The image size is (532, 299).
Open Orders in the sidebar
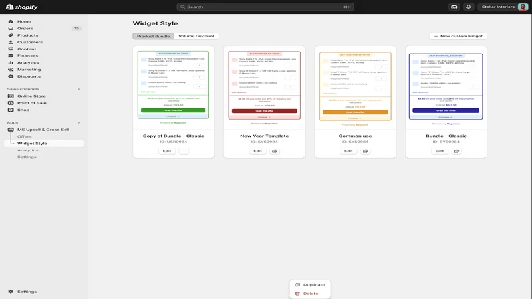pyautogui.click(x=25, y=28)
